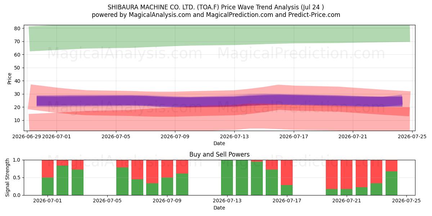Click the red segment of the 2026-07-17 signal bar
The height and width of the screenshot is (216, 432).
[x=287, y=172]
